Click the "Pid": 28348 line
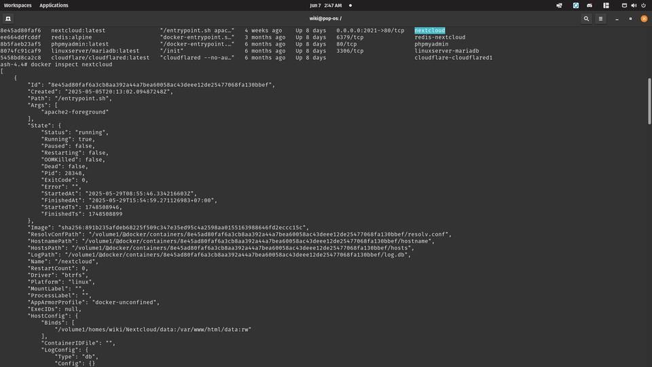 coord(62,173)
